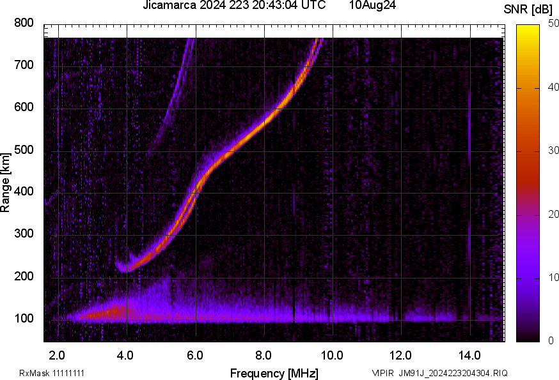This screenshot has height=380, width=559.
Task: Click the colorbar tick label "10"
Action: [553, 277]
